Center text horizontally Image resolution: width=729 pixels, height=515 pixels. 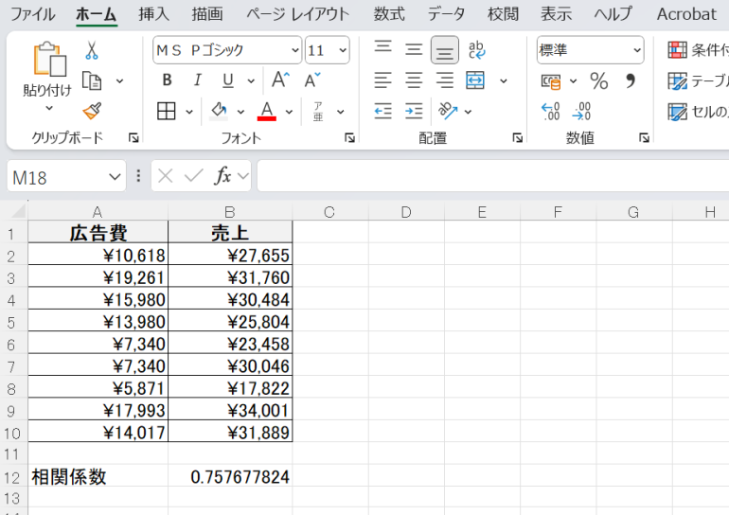414,80
